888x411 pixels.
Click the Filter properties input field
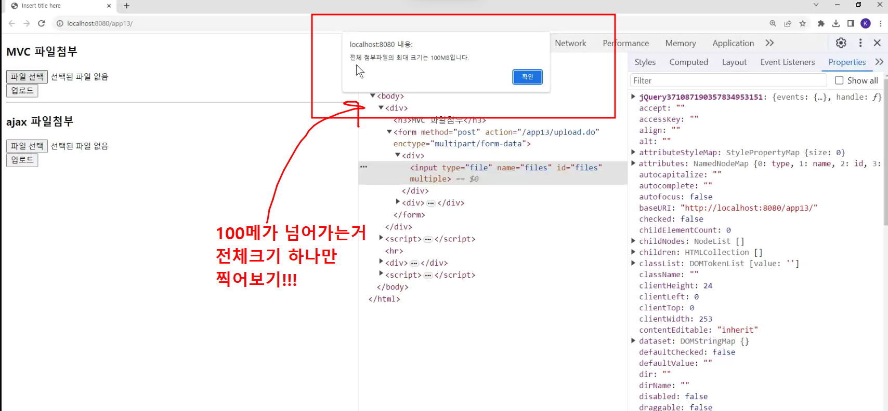[x=728, y=80]
